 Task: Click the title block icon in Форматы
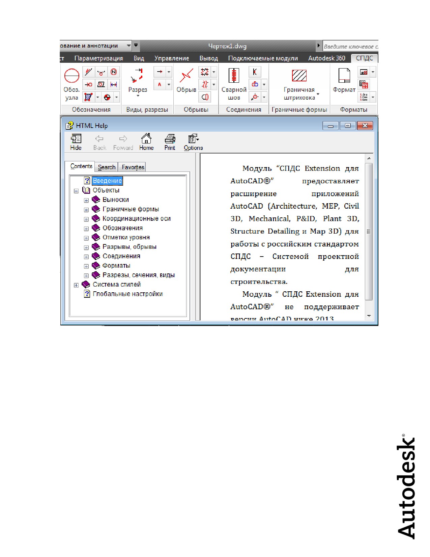pos(364,72)
